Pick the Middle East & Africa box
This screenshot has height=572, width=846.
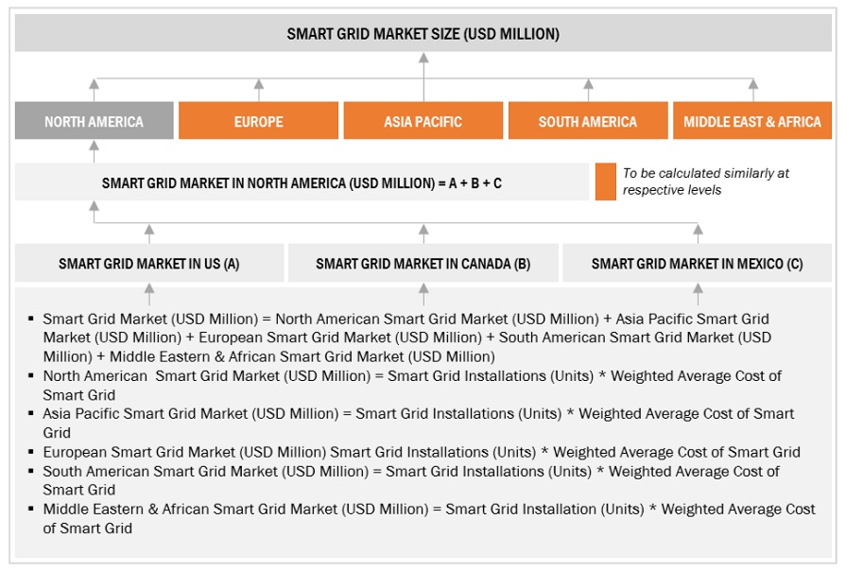coord(752,121)
